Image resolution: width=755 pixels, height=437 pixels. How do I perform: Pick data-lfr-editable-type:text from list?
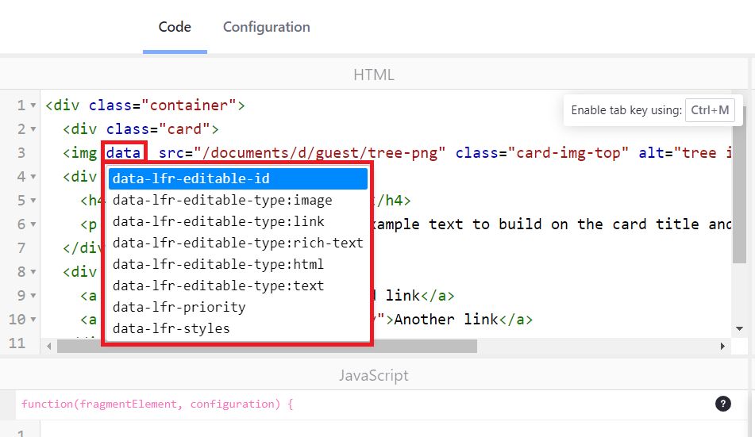[x=238, y=286]
